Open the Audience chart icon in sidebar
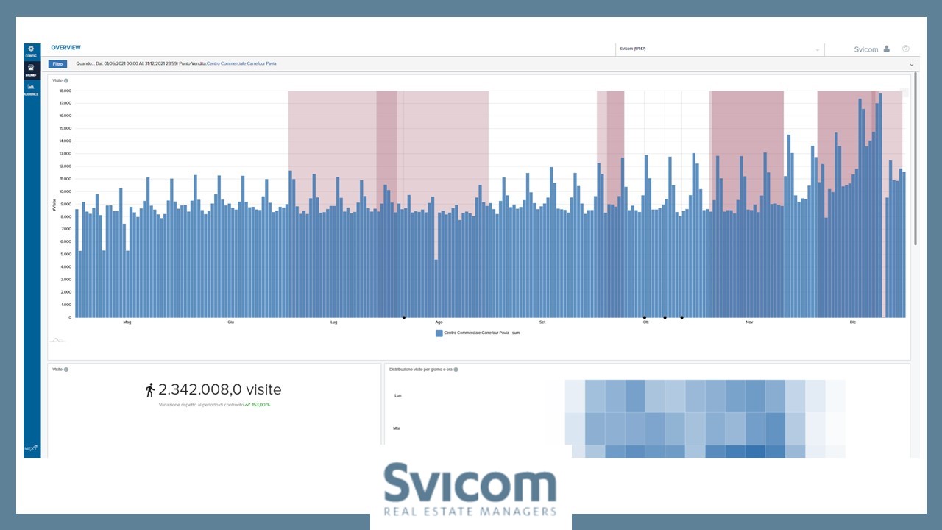Image resolution: width=942 pixels, height=530 pixels. (31, 88)
